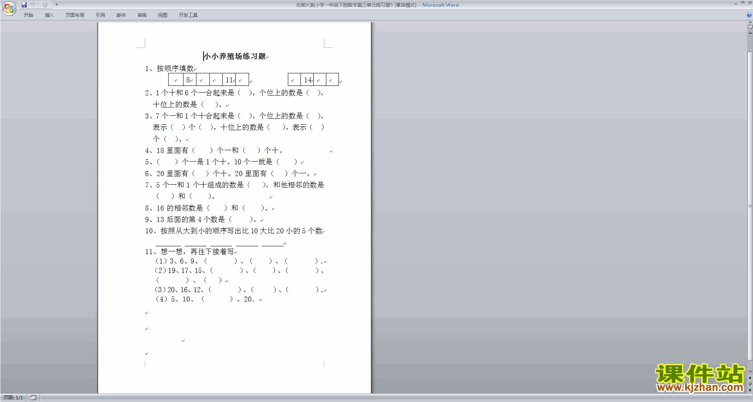Open the undo history dropdown arrow
753x402 pixels.
(38, 5)
